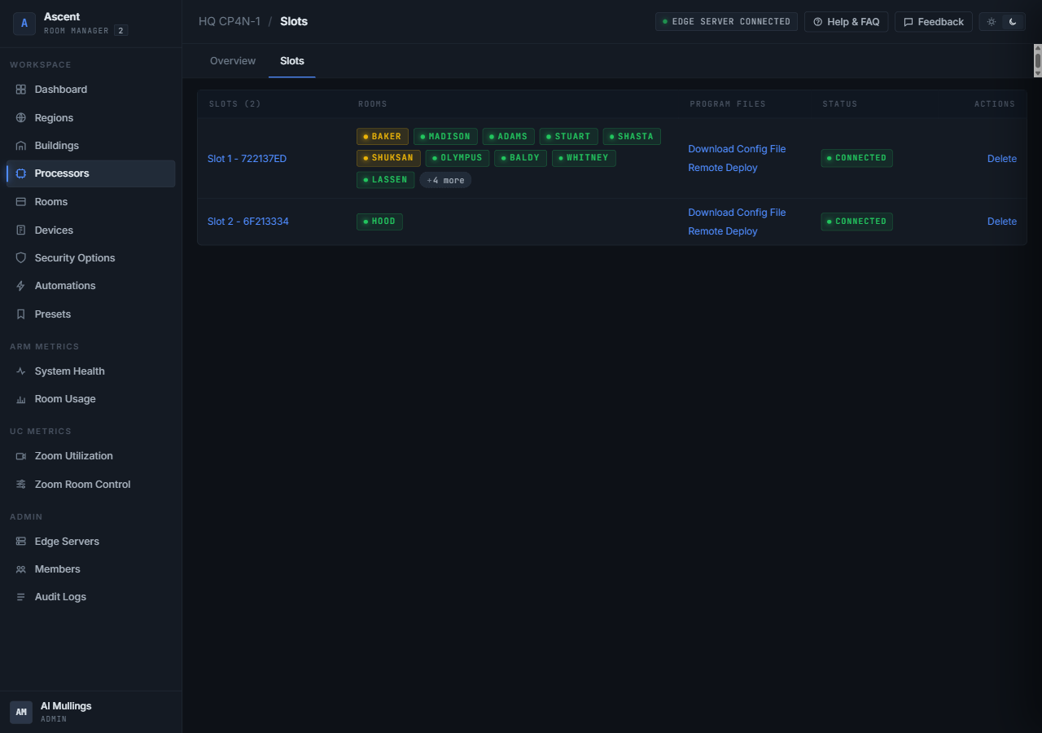Viewport: 1042px width, 733px height.
Task: Click the Presets bookmark icon
Action: [x=21, y=314]
